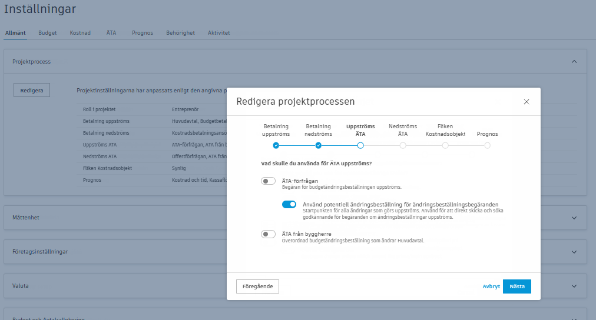Expand the Företagsinställningar section

coord(574,252)
